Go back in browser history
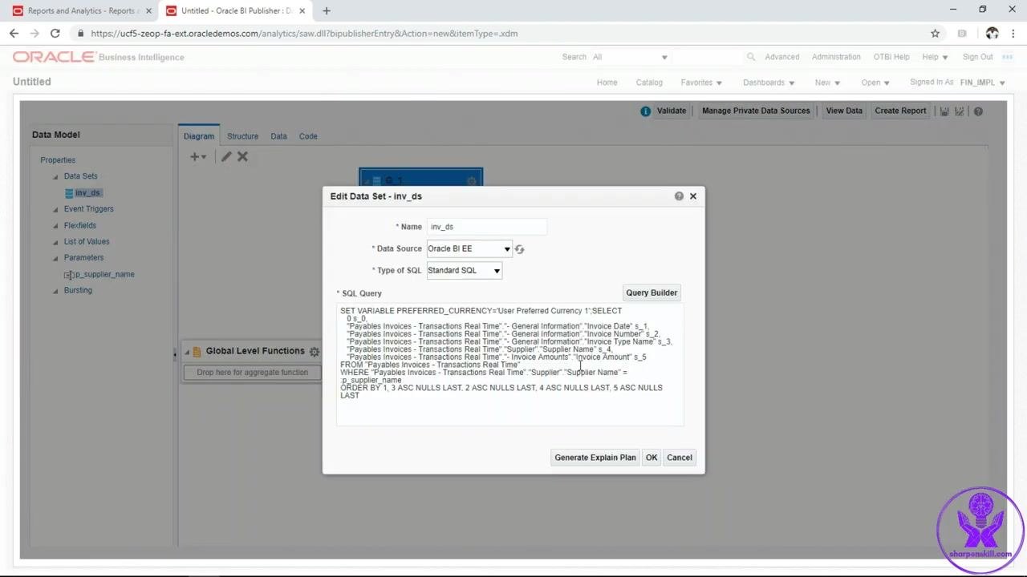1027x577 pixels. (14, 34)
